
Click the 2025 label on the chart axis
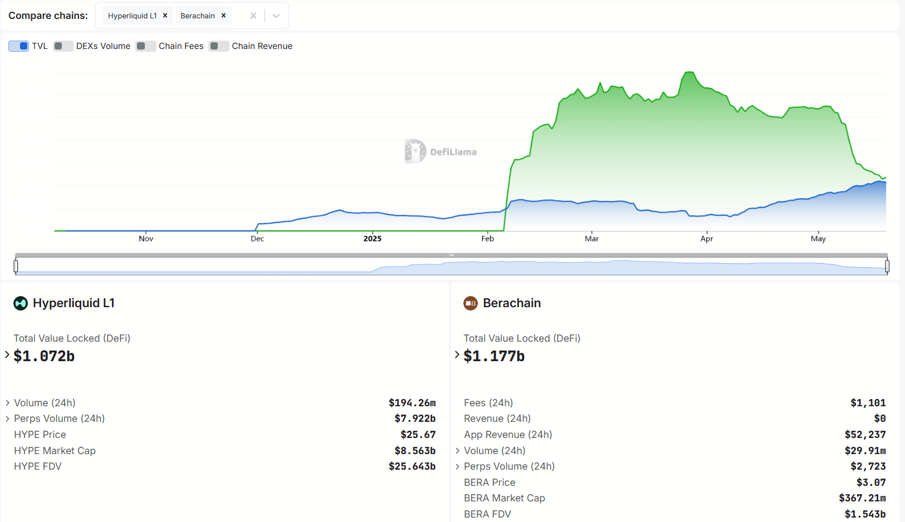pyautogui.click(x=373, y=239)
